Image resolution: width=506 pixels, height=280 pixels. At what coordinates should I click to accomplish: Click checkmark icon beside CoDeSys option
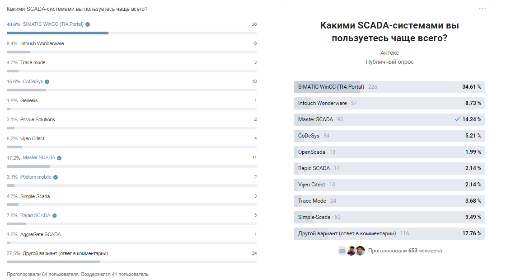coord(47,82)
